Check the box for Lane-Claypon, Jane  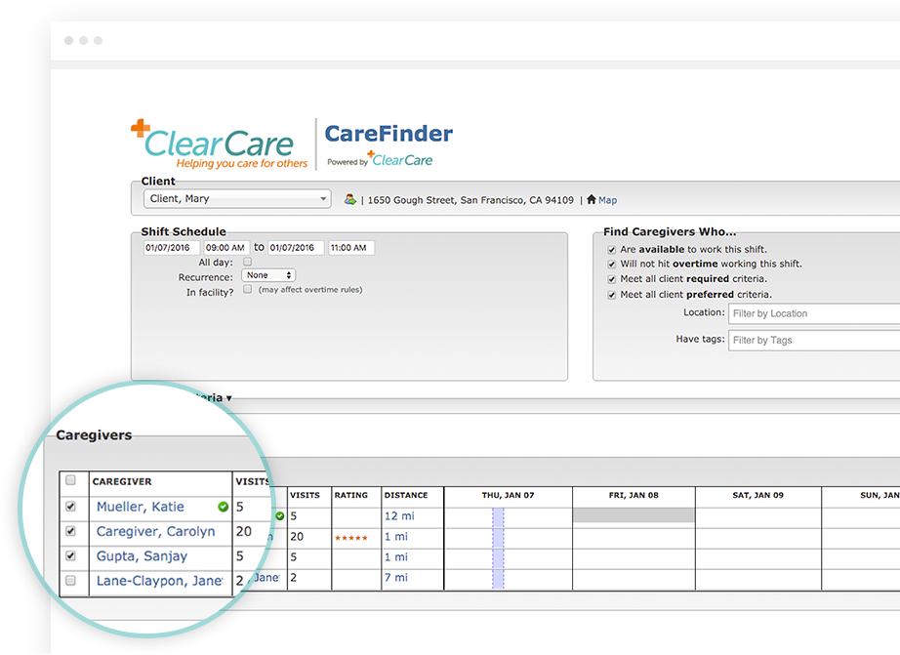click(70, 581)
